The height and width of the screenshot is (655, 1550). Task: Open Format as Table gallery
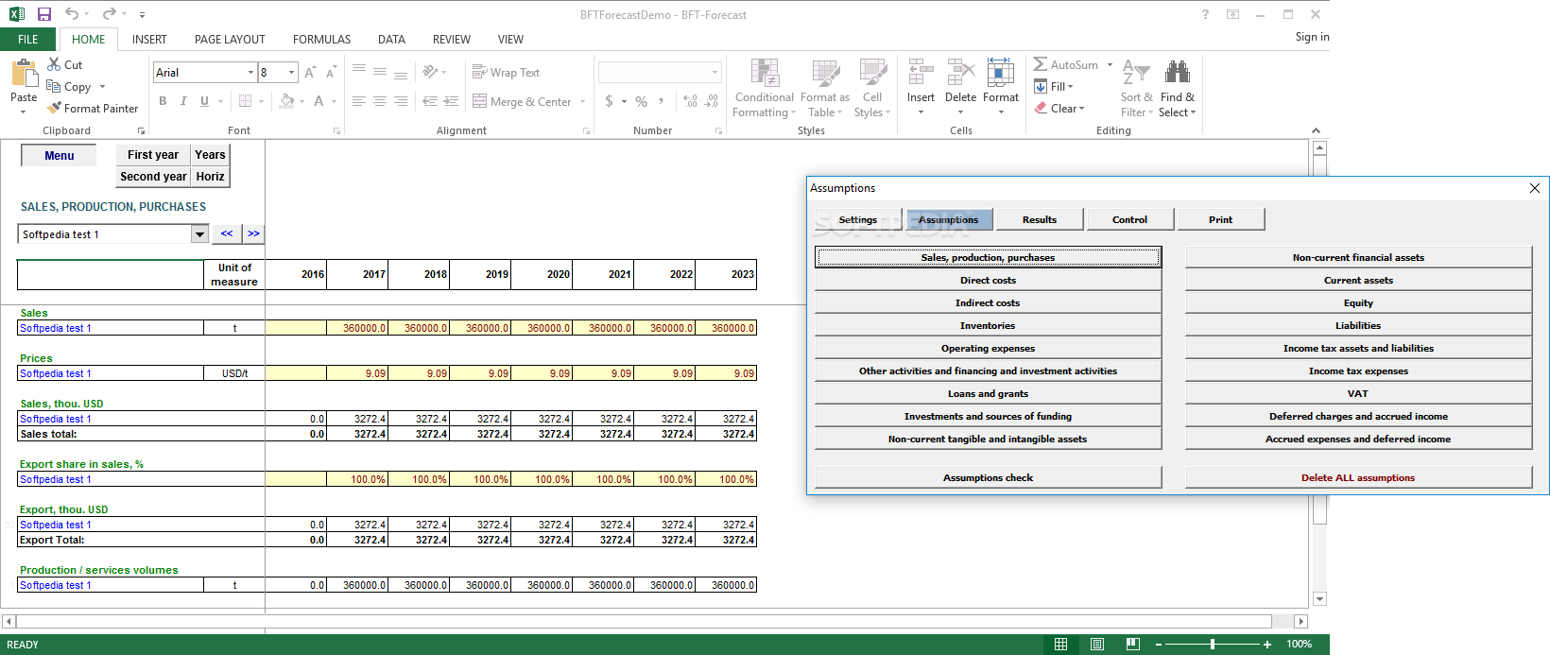point(825,87)
